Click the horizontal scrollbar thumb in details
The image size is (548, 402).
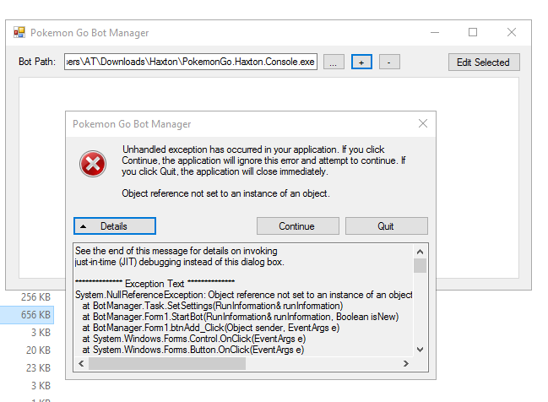pos(167,363)
